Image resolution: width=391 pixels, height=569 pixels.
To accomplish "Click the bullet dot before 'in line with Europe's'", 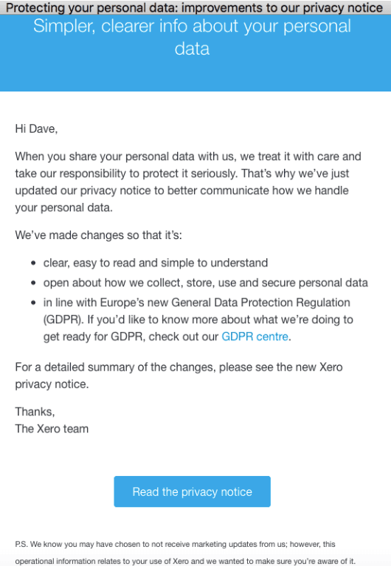I will [x=33, y=303].
